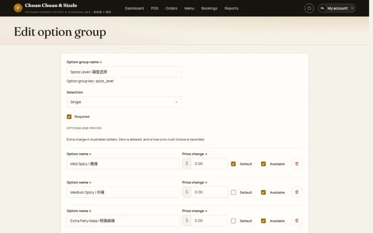373x233 pixels.
Task: Click the Selection field label
Action: tap(75, 92)
